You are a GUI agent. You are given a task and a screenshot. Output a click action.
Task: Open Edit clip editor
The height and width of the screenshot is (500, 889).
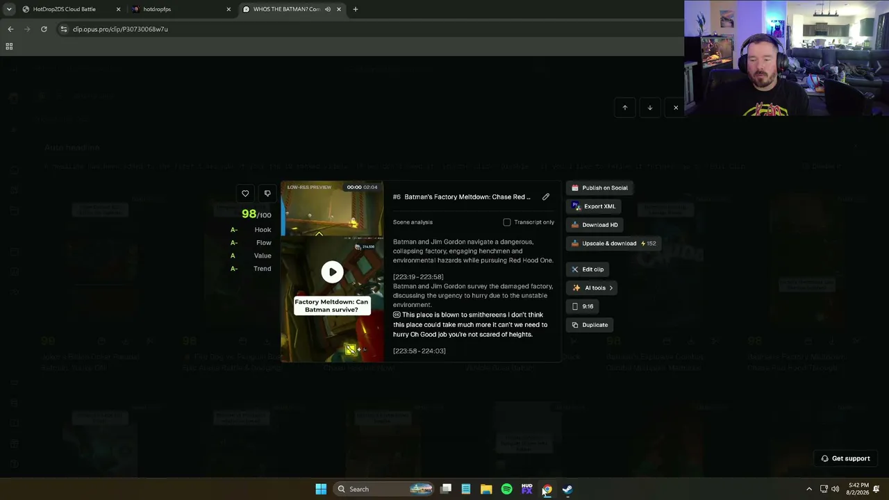click(588, 269)
